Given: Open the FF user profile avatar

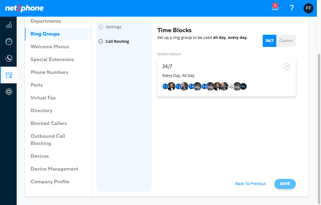Looking at the screenshot, I should pos(308,8).
